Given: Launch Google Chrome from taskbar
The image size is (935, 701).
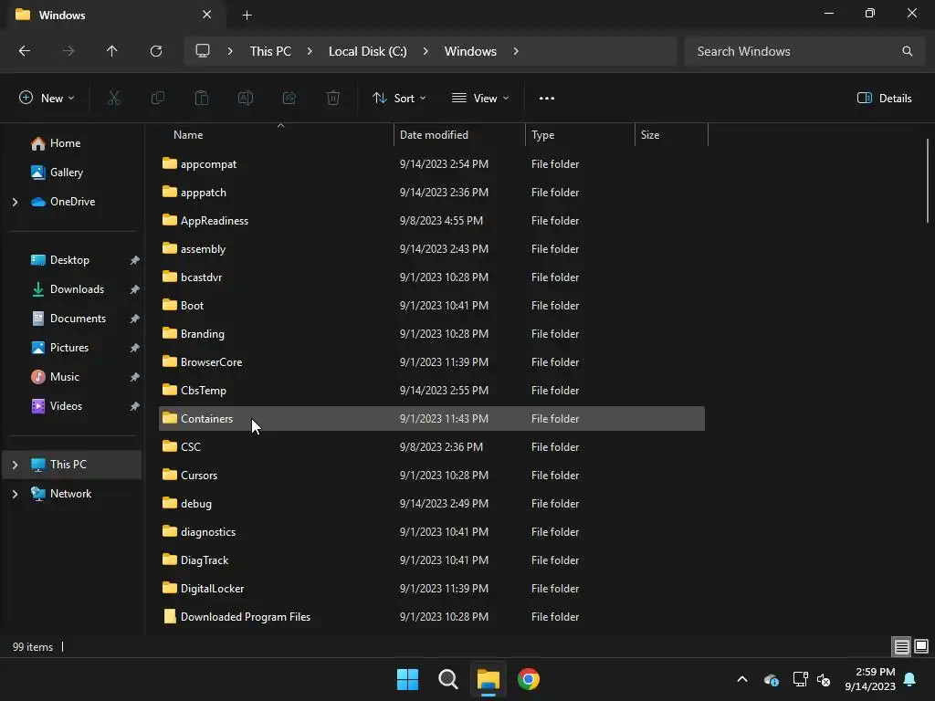Looking at the screenshot, I should [529, 679].
